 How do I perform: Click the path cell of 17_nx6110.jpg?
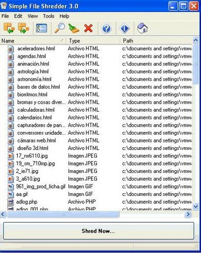click(x=157, y=156)
